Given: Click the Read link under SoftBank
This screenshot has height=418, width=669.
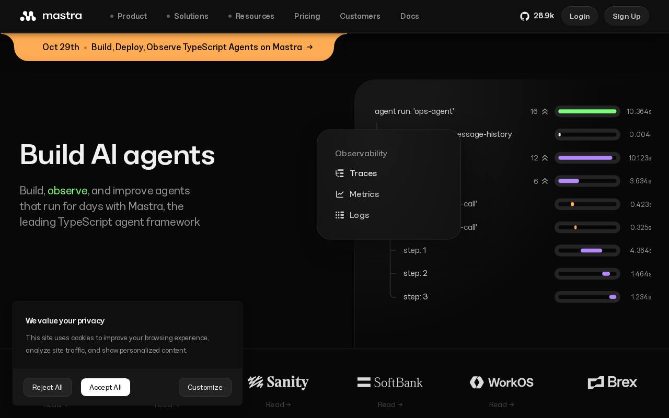Looking at the screenshot, I should tap(390, 404).
